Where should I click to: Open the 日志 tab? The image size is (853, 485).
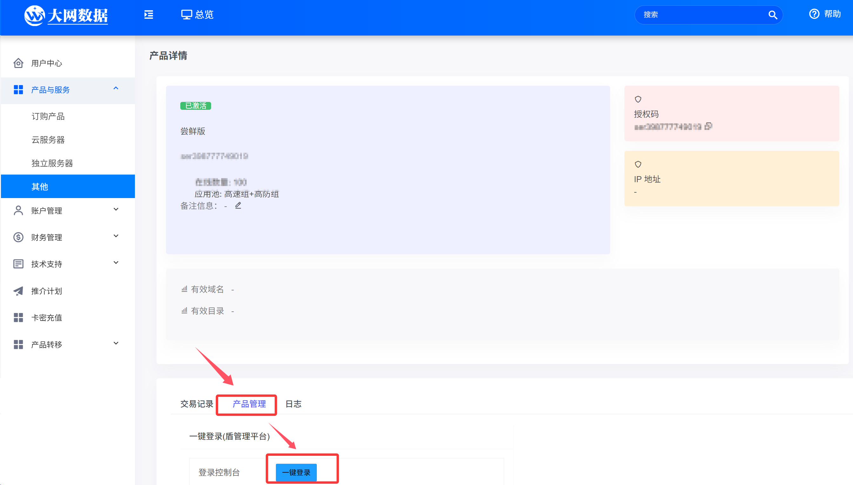click(x=293, y=404)
